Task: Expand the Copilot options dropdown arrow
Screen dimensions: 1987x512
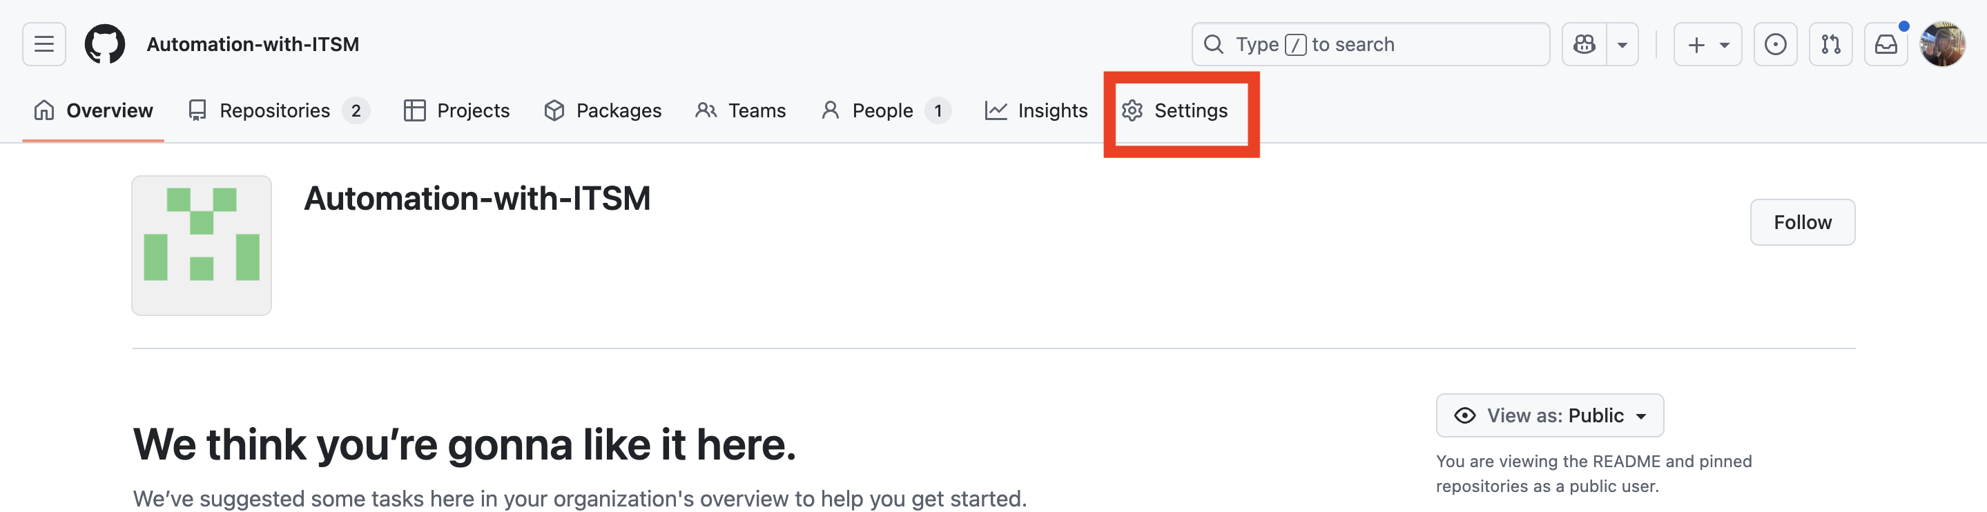Action: click(1624, 44)
